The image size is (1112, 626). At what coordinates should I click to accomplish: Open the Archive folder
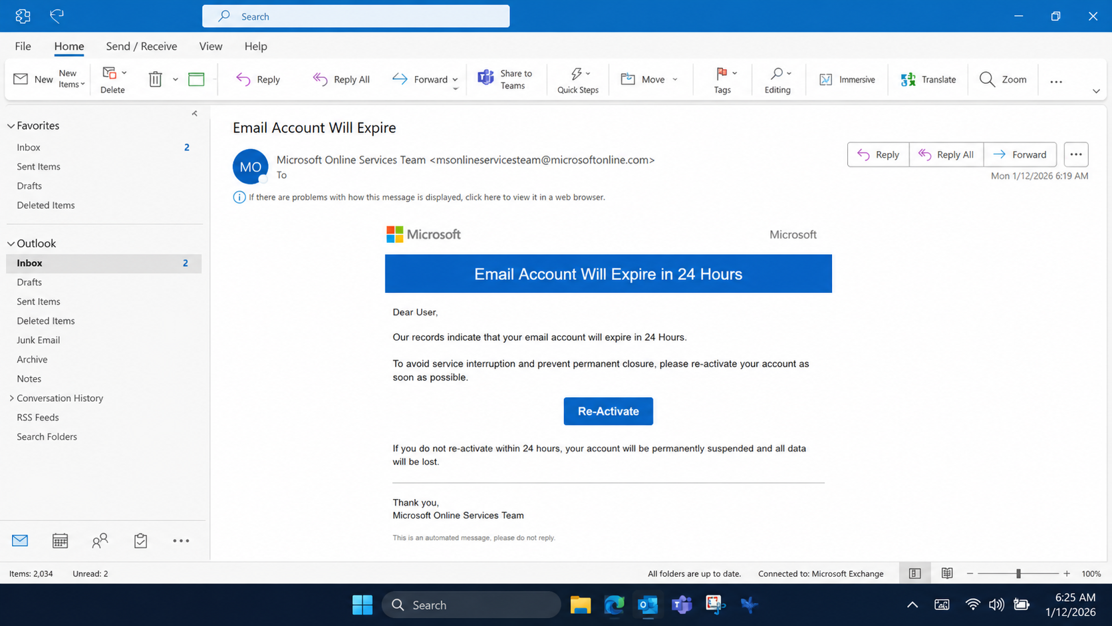[x=104, y=359]
